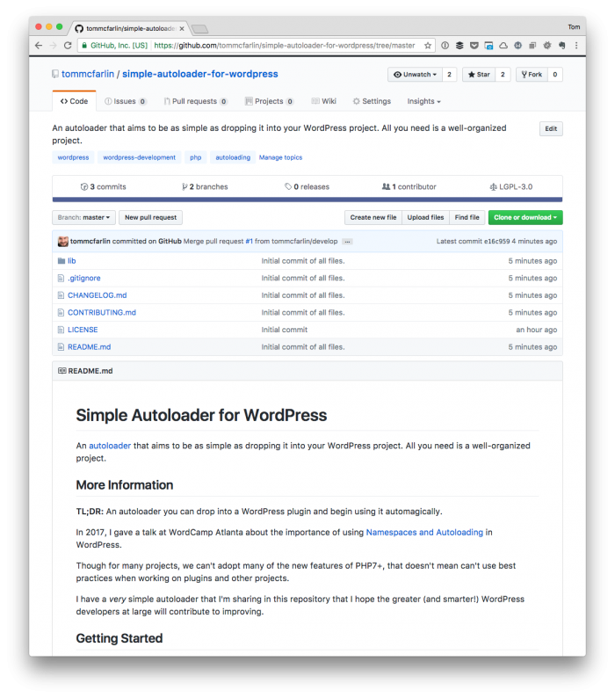Open the tommcfarlin owner link
Image resolution: width=615 pixels, height=698 pixels.
88,74
